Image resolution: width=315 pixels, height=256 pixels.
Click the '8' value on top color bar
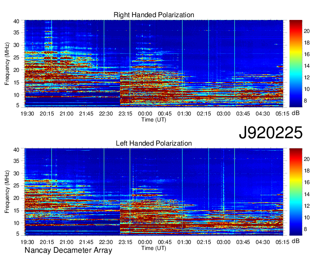305,101
